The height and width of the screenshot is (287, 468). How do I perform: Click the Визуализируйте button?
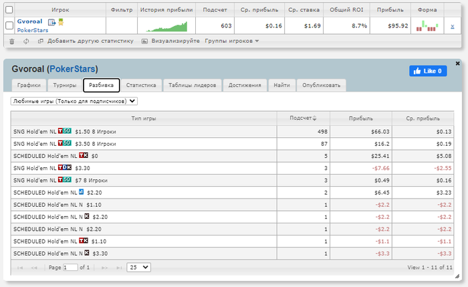coord(175,41)
